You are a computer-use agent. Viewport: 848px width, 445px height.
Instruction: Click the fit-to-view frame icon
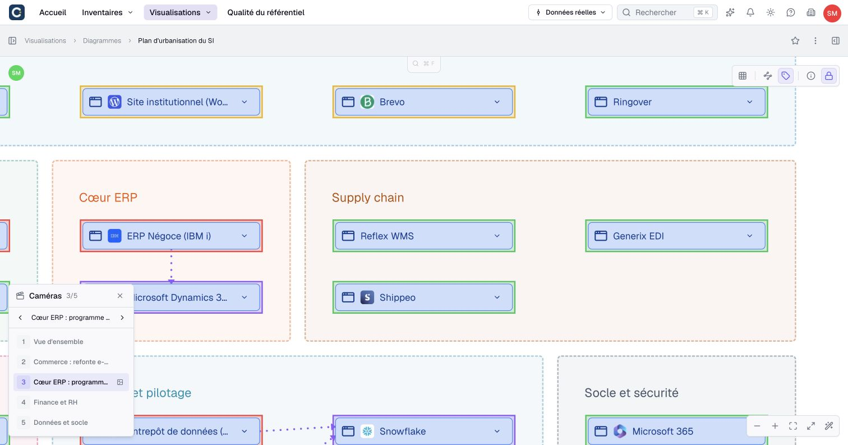point(793,426)
